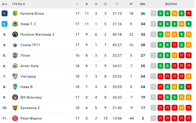Image resolution: width=196 pixels, height=123 pixels.
Task: Click the Полісся Житомир 2 team logo
Action: point(15,34)
